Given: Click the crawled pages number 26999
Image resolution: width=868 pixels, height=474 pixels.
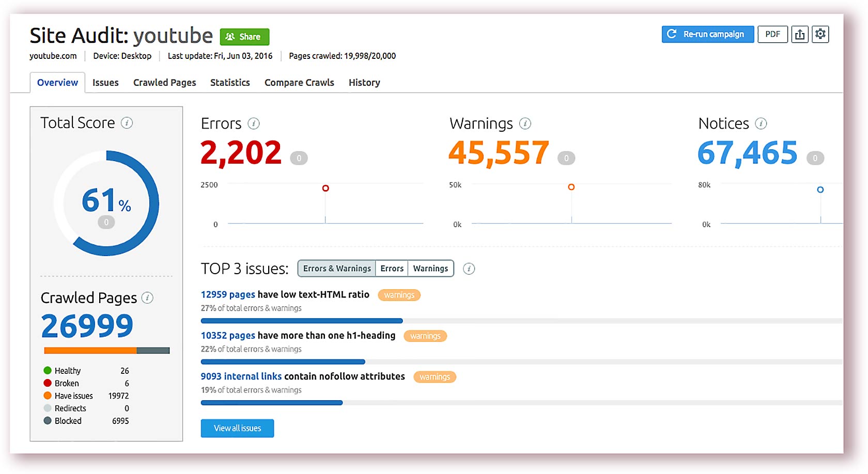Looking at the screenshot, I should click(x=87, y=326).
